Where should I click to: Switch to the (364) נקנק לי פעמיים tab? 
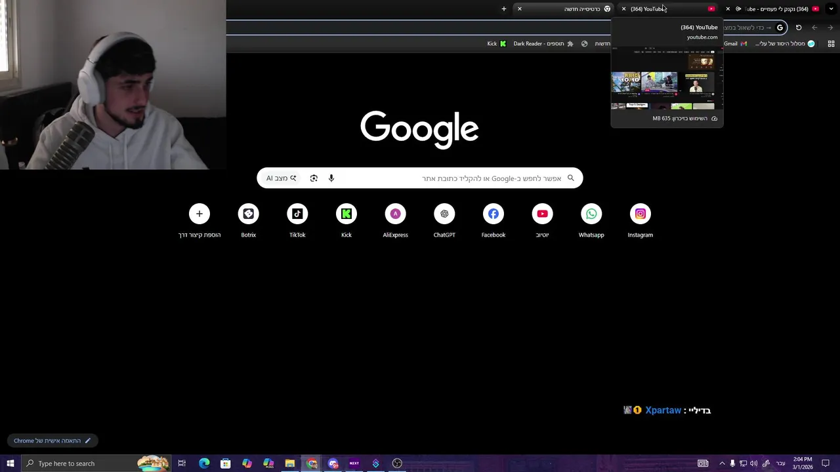tap(773, 9)
